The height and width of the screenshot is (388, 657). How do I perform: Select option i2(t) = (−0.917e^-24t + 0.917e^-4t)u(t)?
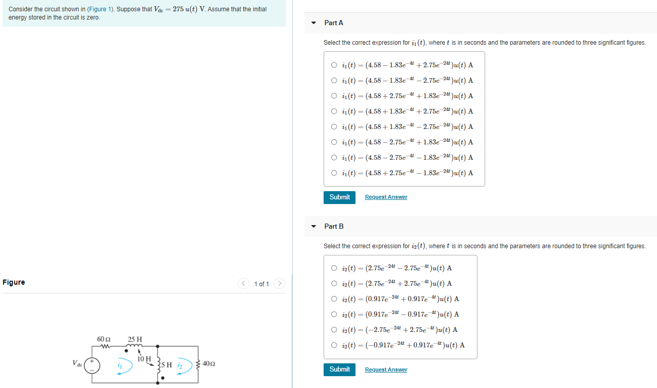coord(334,345)
